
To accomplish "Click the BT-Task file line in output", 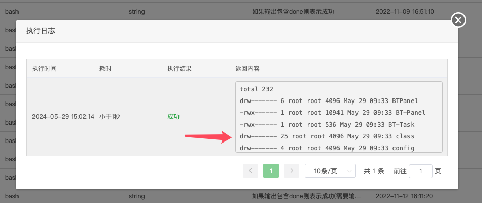I will coord(327,124).
